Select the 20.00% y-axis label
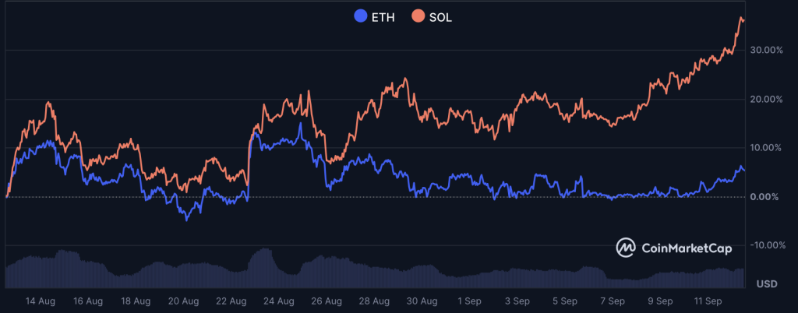Screen dimensions: 798x313 pyautogui.click(x=766, y=99)
